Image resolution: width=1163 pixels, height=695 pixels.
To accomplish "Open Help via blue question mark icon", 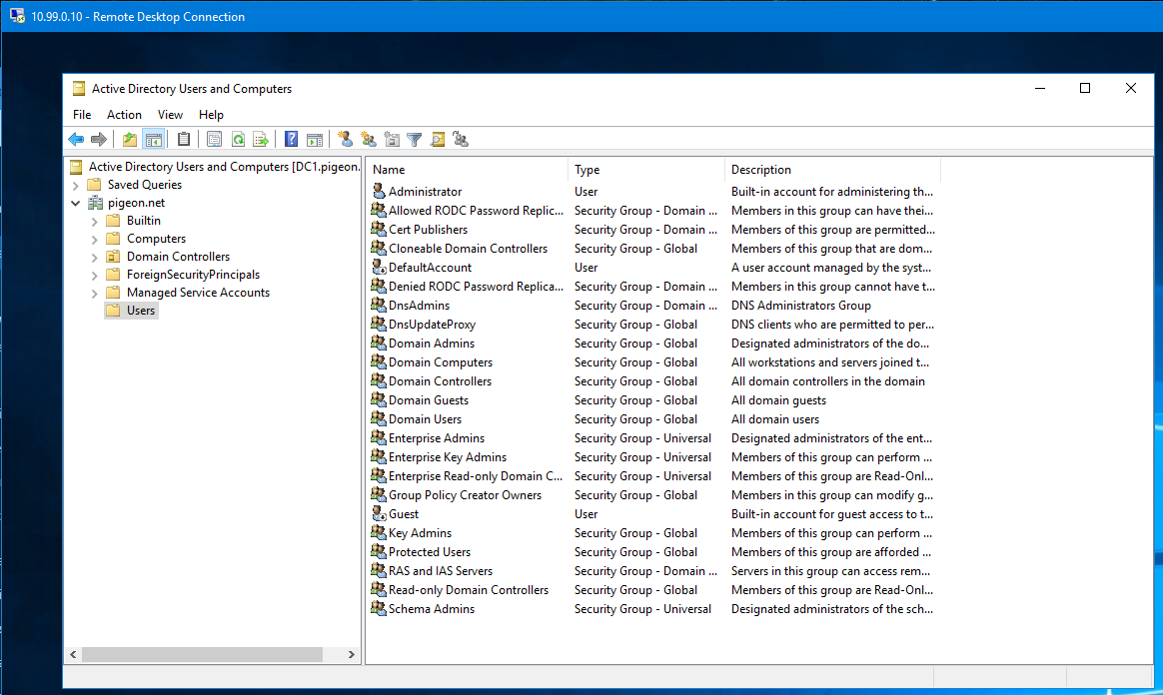I will tap(292, 139).
